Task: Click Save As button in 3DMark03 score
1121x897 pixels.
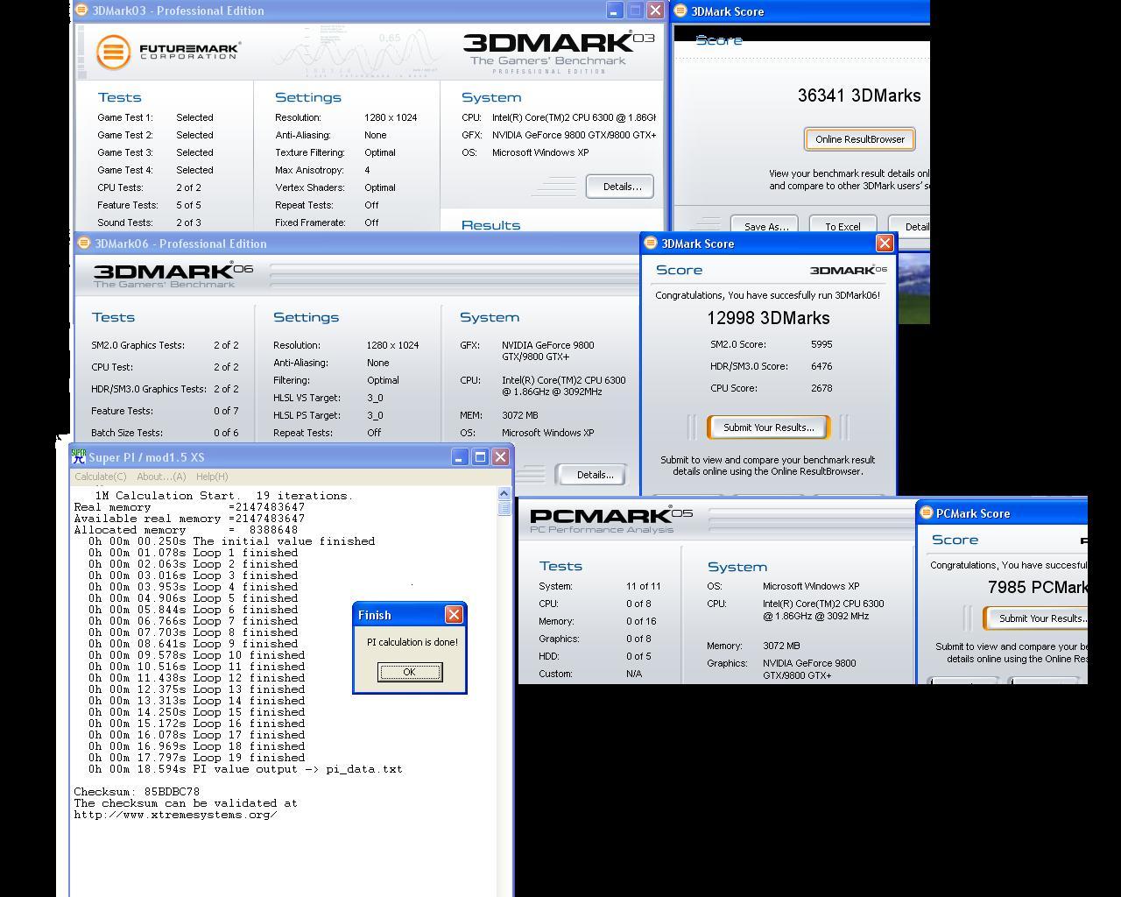Action: (x=765, y=225)
